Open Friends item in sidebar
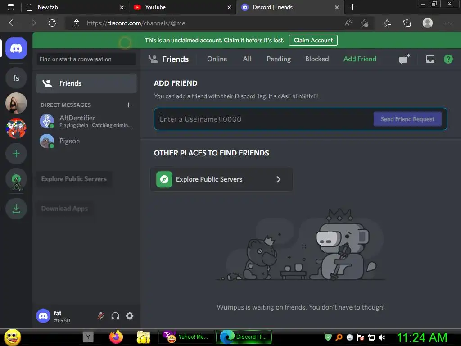The width and height of the screenshot is (461, 346). point(86,83)
